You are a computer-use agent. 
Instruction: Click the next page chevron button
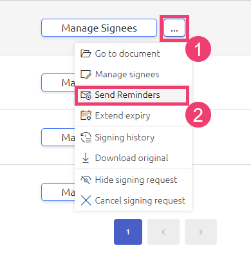click(201, 232)
